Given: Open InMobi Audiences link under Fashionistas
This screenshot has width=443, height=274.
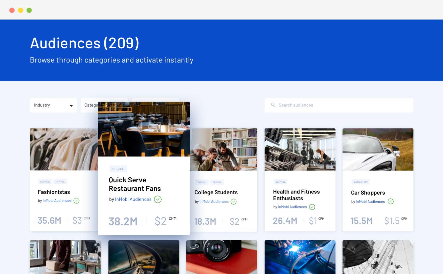Looking at the screenshot, I should (57, 201).
